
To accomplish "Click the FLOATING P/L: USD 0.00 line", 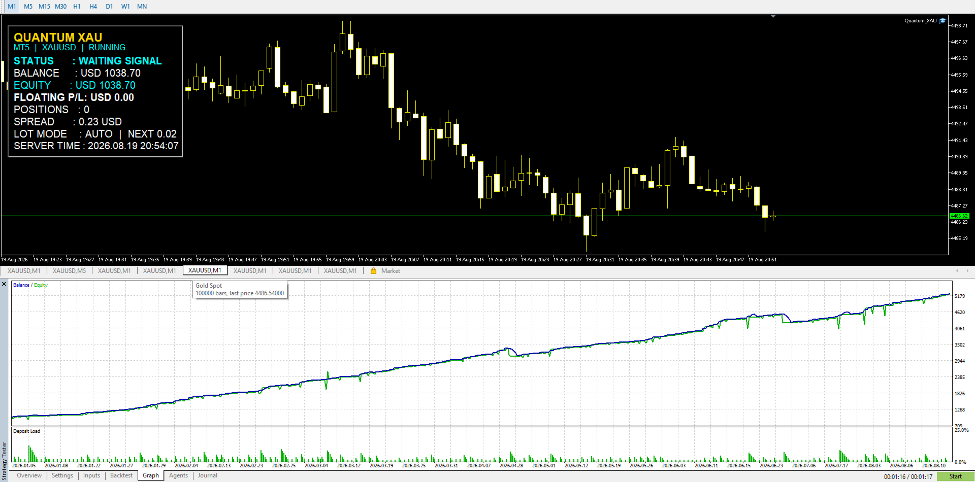I will 74,97.
